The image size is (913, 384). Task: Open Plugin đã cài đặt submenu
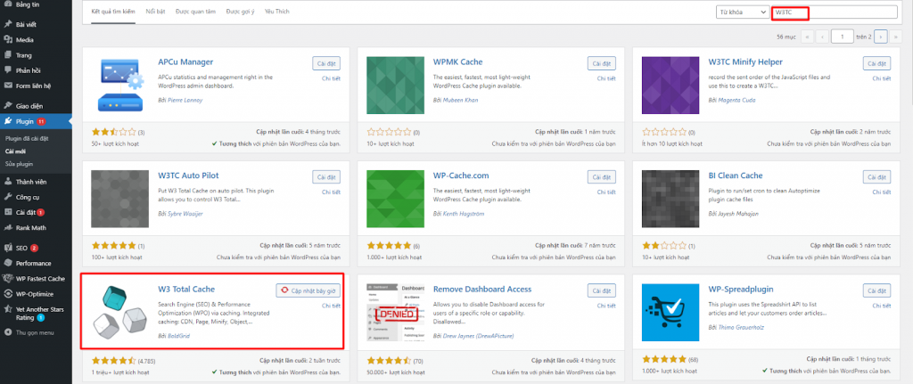coord(27,139)
